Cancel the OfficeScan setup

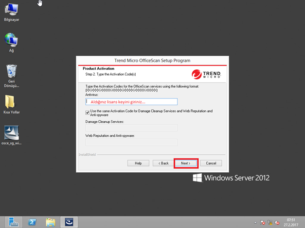[211, 163]
